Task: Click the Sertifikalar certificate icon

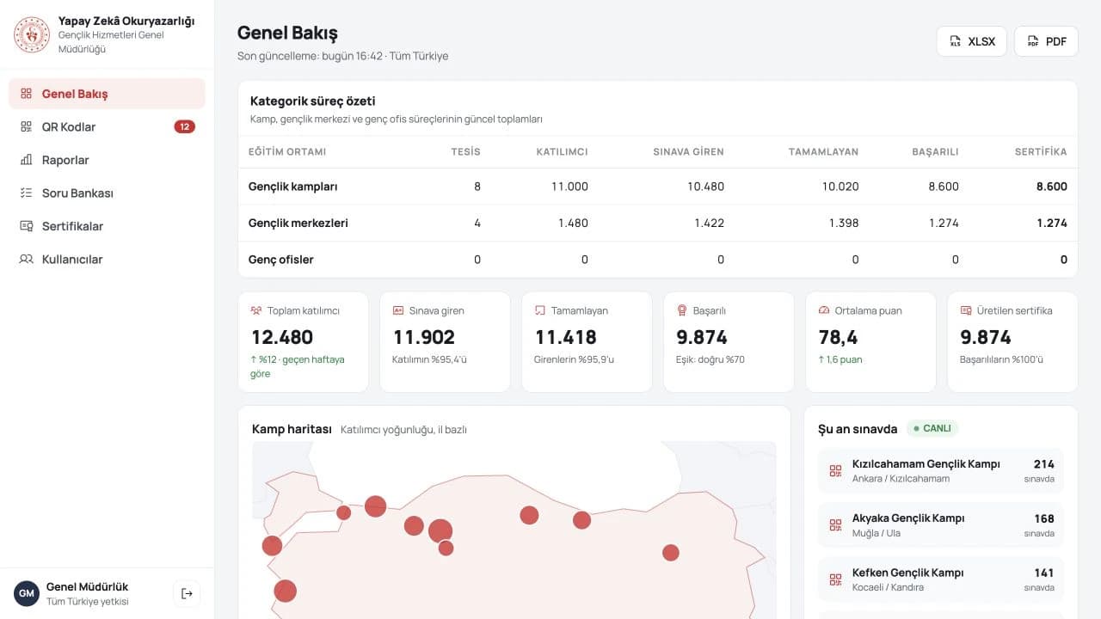Action: (26, 226)
